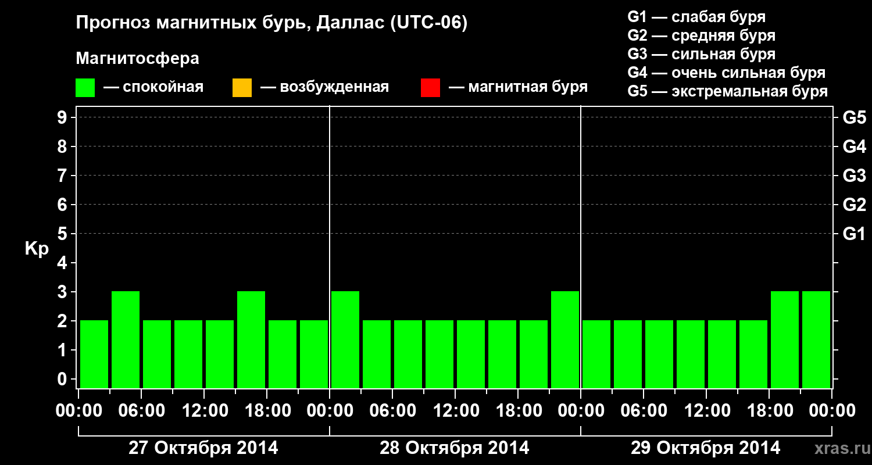Image resolution: width=872 pixels, height=465 pixels.
Task: Click the 'Kp' y-axis title
Action: point(37,249)
